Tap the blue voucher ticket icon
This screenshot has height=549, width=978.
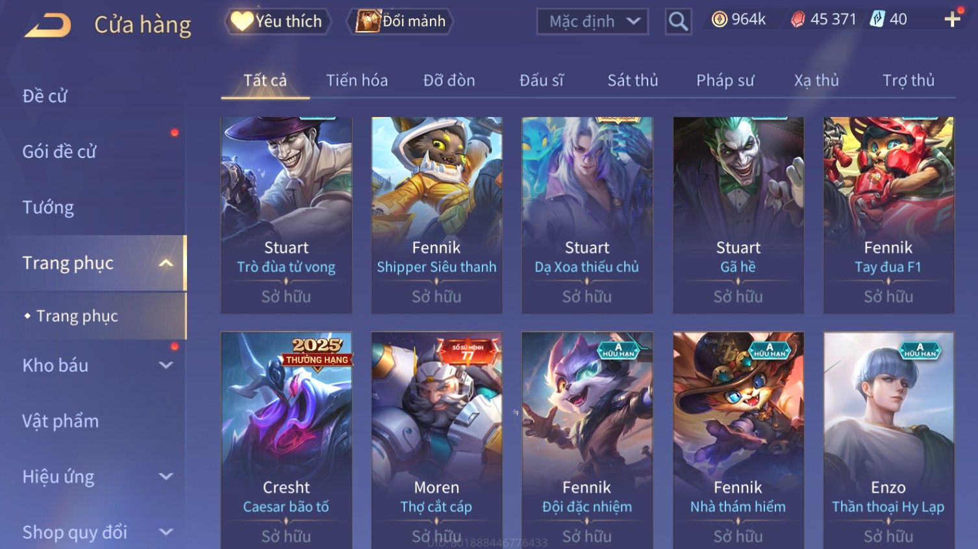click(x=877, y=19)
